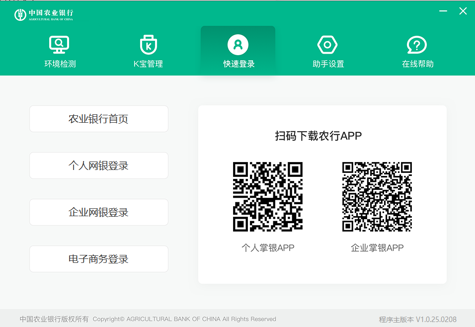This screenshot has width=475, height=327.
Task: Click the monitor-with-magnifier icon above 环境检测
Action: (59, 44)
